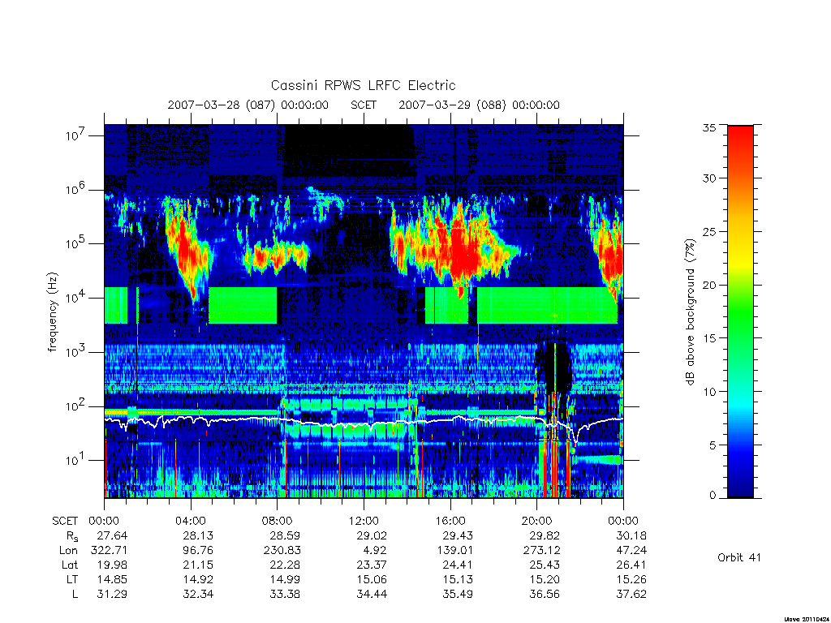This screenshot has height=623, width=831.
Task: Click the '30' colorbar tick label
Action: coord(709,178)
